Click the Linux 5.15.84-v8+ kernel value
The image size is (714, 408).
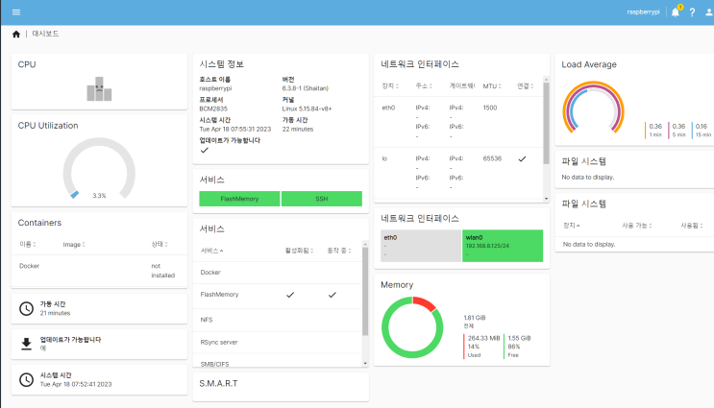point(307,108)
